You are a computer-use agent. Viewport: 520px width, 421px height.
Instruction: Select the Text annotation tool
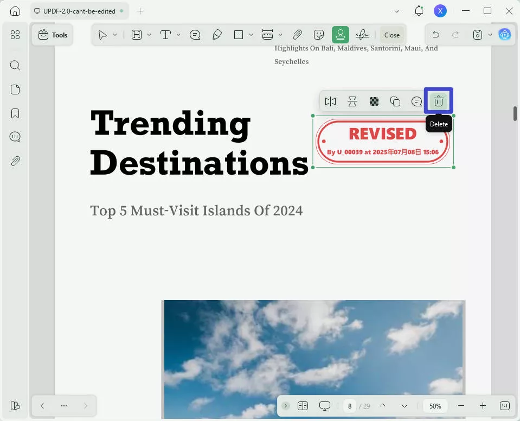[165, 34]
